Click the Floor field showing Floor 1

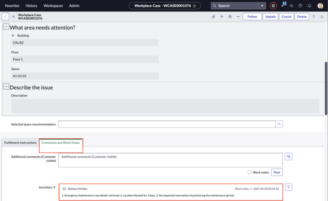click(x=85, y=59)
